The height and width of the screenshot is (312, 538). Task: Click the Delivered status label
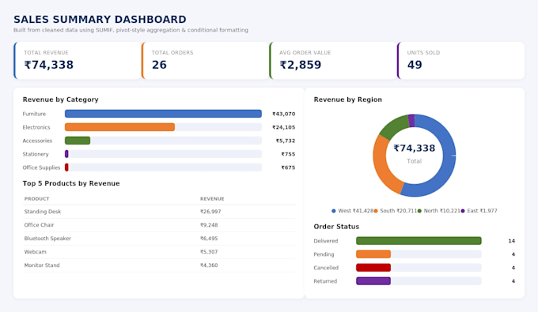[x=326, y=241]
